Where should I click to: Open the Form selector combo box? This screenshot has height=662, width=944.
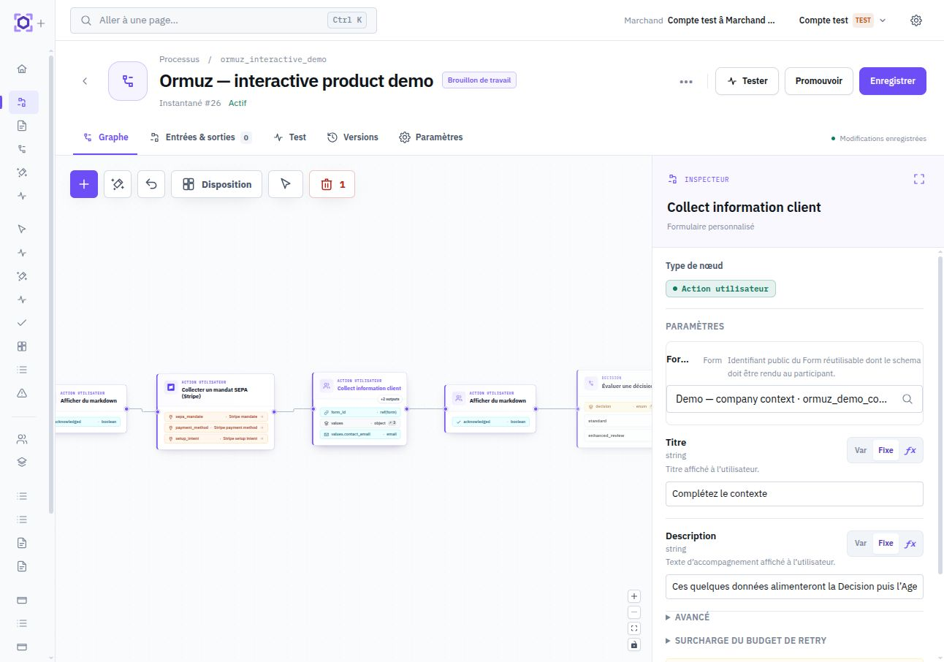pos(794,399)
